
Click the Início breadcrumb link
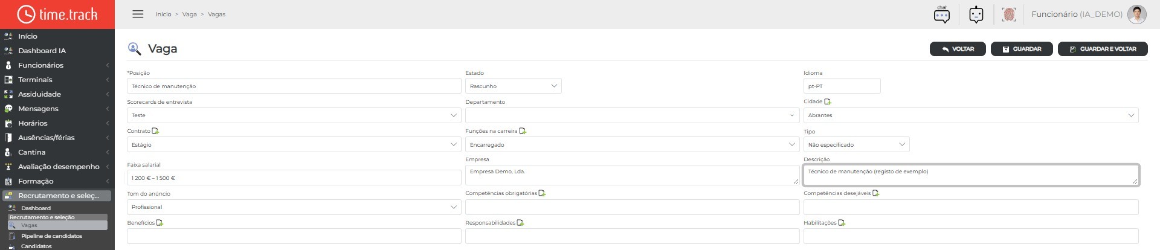point(163,14)
